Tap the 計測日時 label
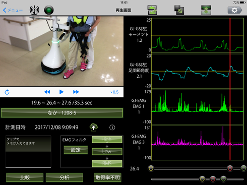 coord(15,128)
